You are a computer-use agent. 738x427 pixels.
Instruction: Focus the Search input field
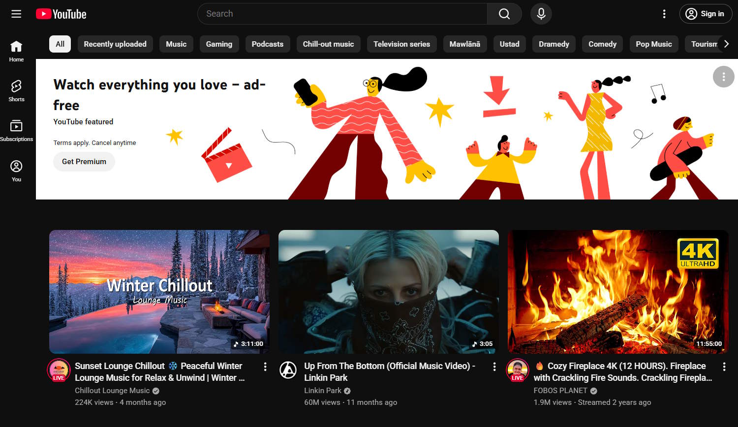coord(342,14)
